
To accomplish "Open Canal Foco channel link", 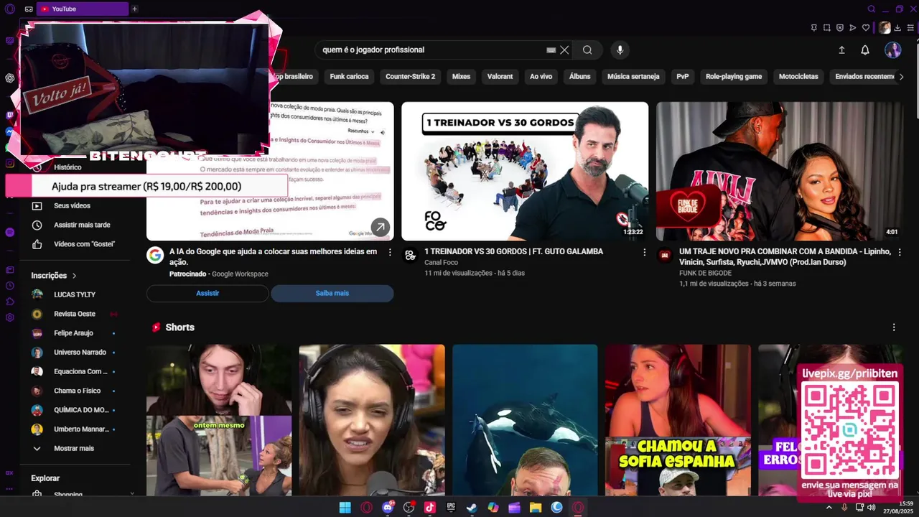I will (441, 263).
